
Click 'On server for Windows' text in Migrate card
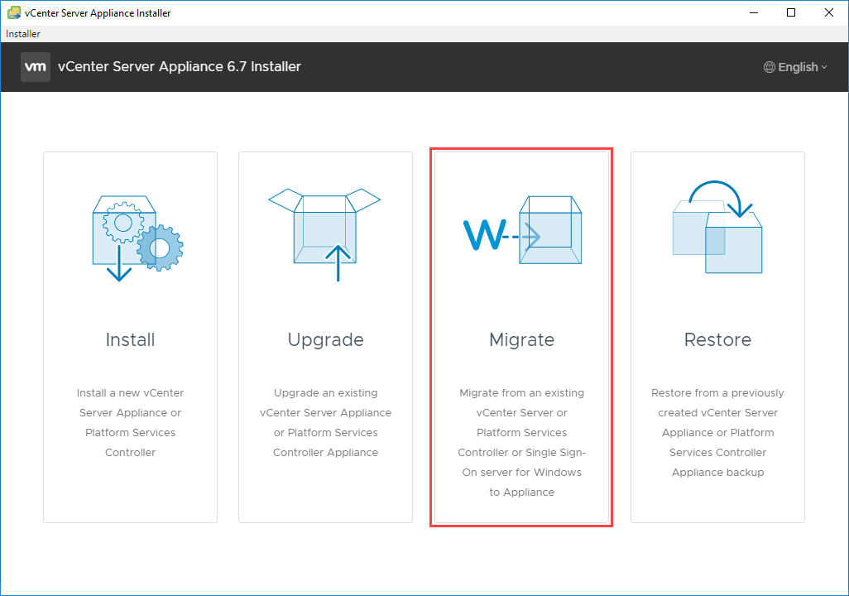tap(522, 473)
